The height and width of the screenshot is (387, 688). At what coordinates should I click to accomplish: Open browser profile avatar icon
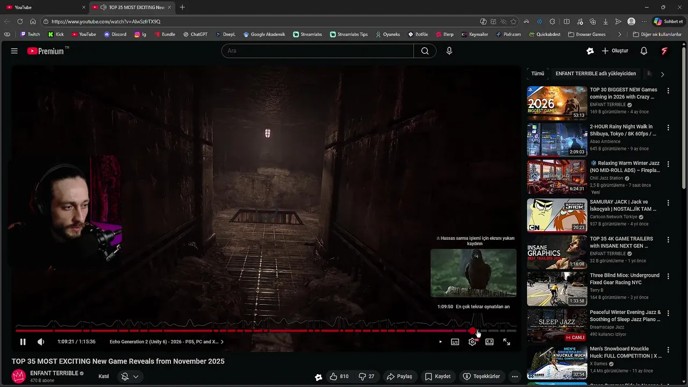(x=631, y=21)
